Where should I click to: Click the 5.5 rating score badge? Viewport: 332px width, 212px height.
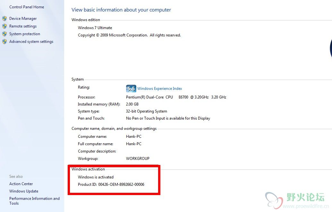[131, 89]
